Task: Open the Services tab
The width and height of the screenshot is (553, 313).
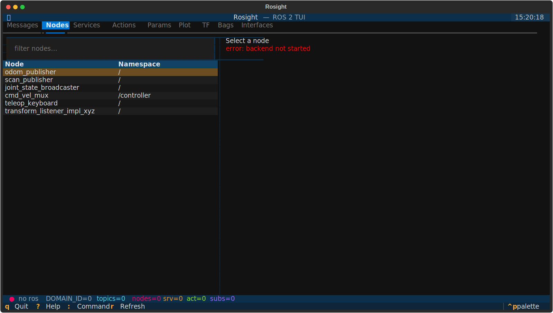Action: click(x=87, y=25)
